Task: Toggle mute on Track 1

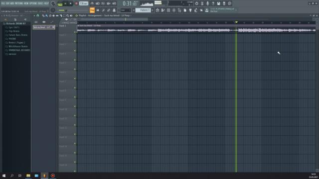Action: (75, 32)
